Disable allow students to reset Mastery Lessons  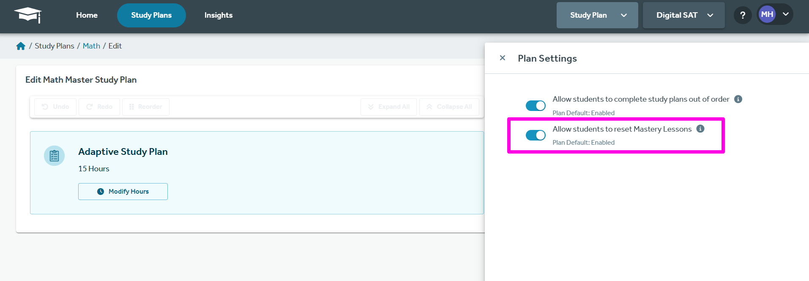(x=535, y=135)
